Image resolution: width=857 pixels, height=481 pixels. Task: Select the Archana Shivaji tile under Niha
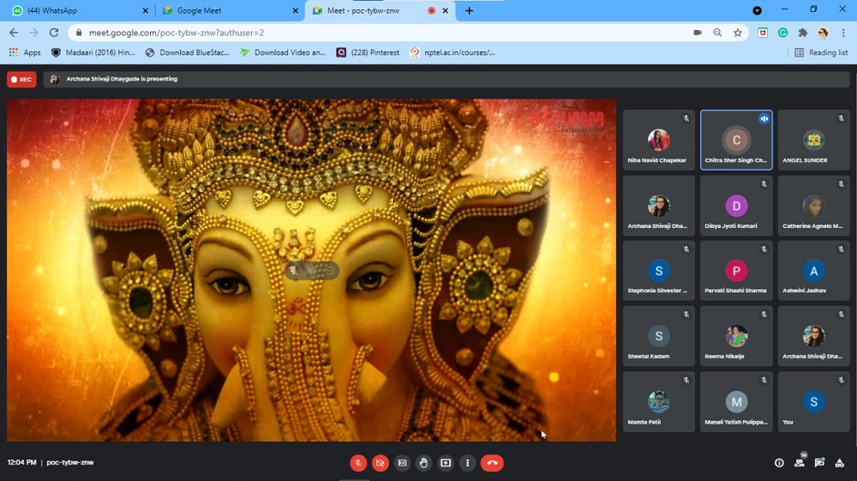[658, 206]
